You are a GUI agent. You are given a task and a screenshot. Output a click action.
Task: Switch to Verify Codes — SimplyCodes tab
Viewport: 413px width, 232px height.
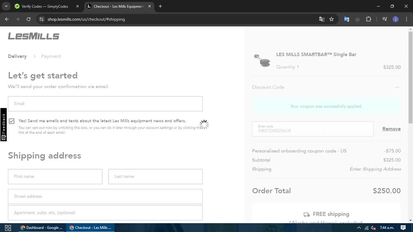tap(45, 6)
